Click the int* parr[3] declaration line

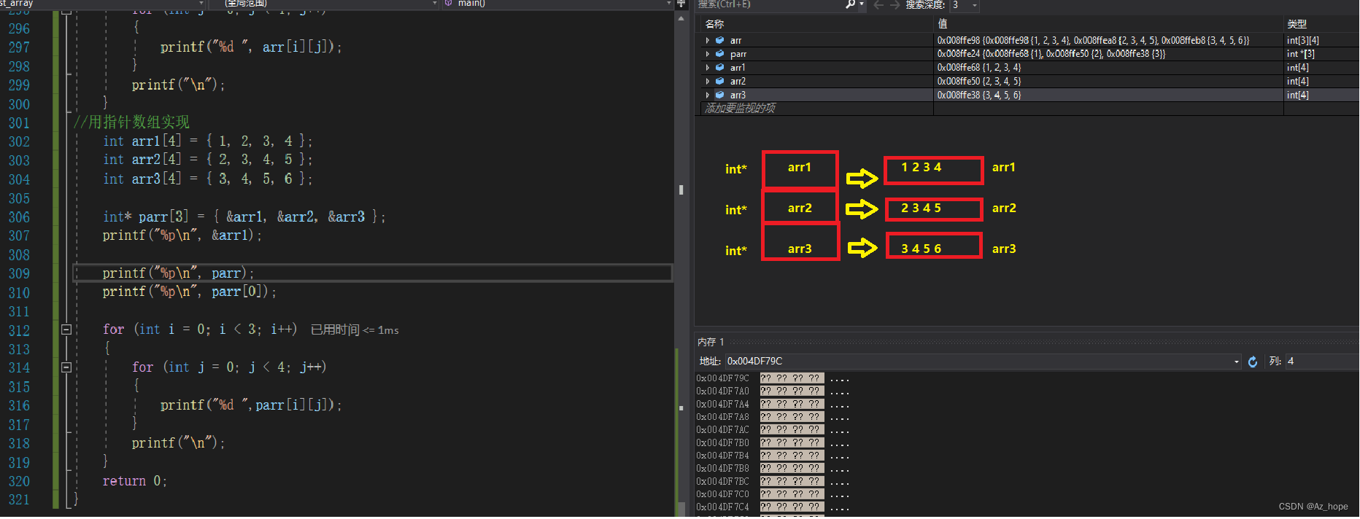tap(244, 217)
